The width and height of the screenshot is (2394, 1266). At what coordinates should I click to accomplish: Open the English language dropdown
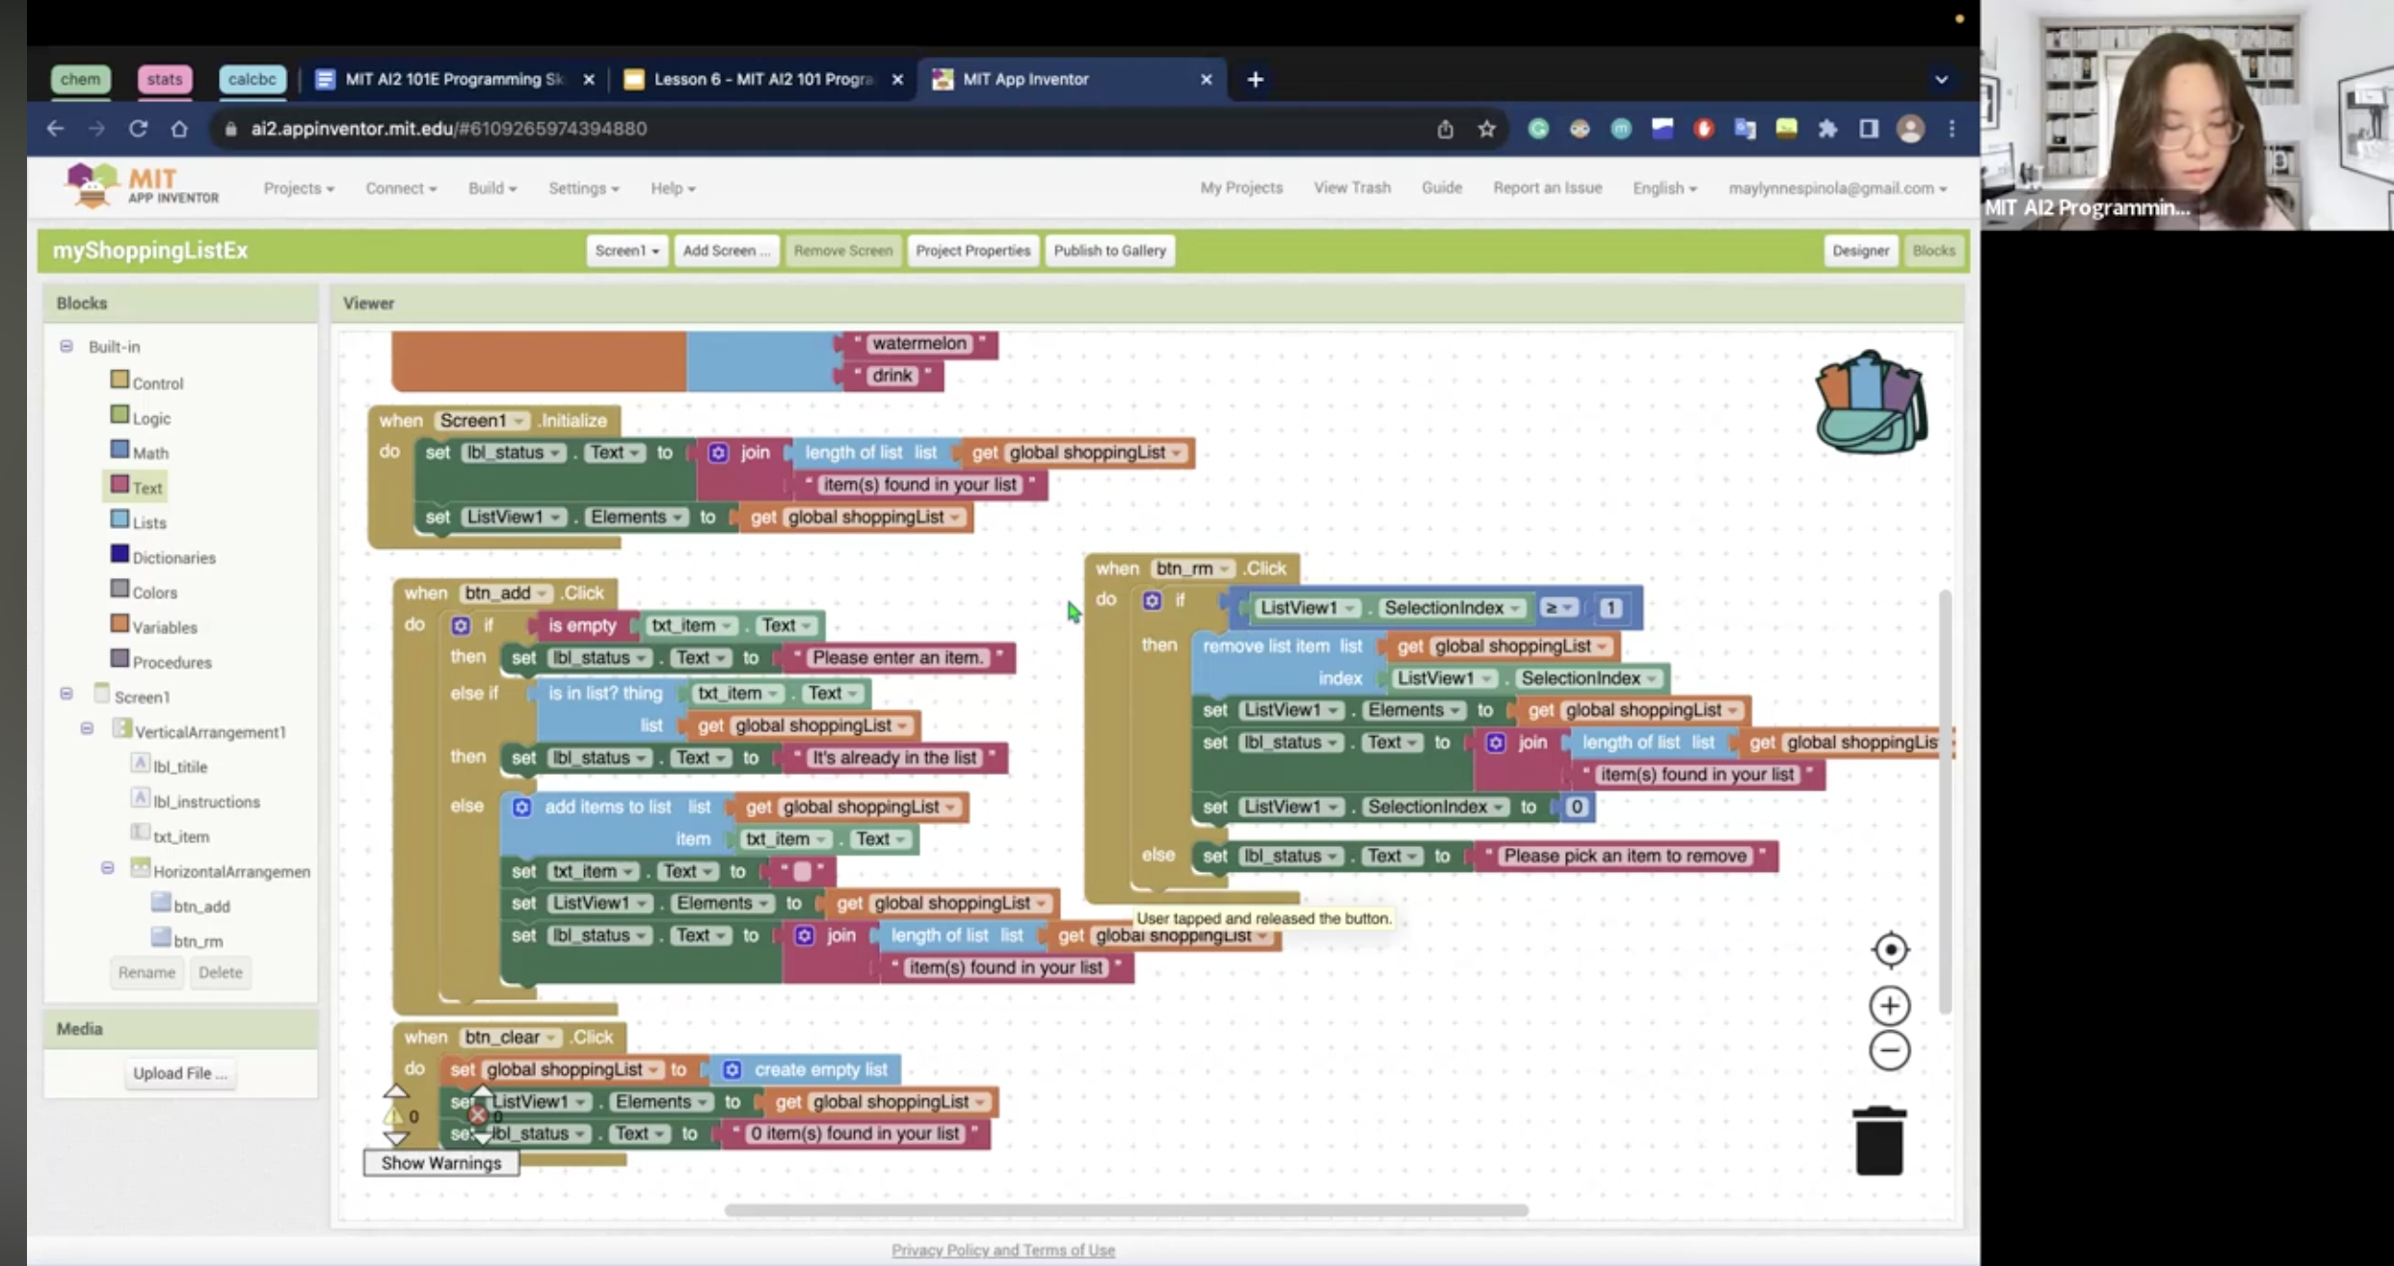(x=1664, y=188)
